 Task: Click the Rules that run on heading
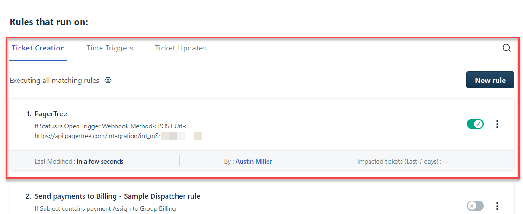49,22
